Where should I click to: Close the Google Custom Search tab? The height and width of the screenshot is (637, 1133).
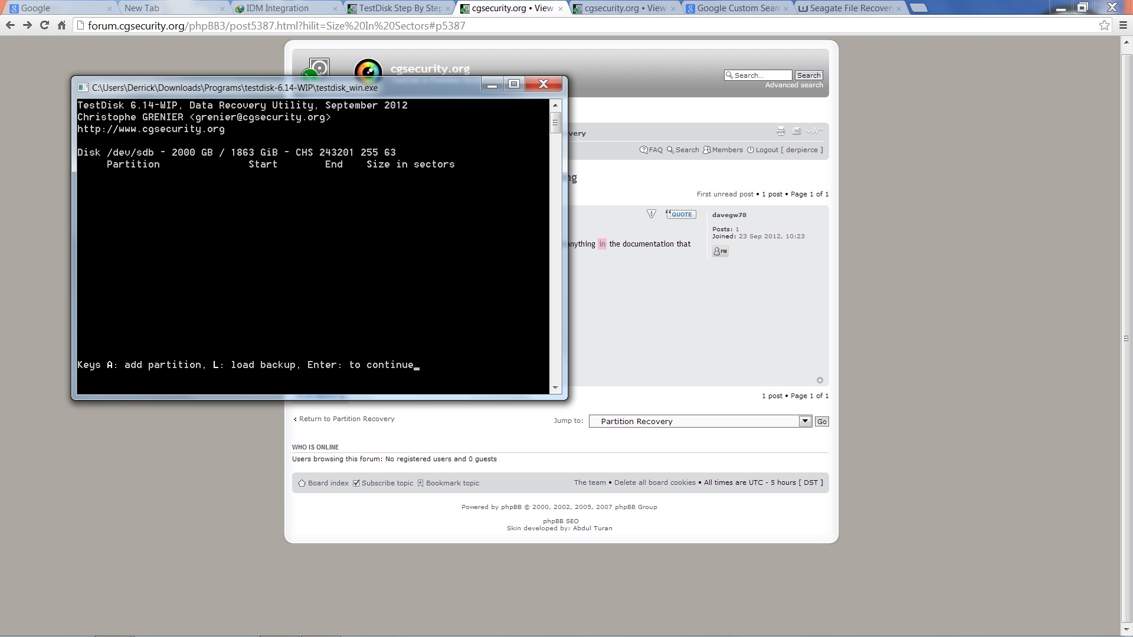pyautogui.click(x=786, y=8)
